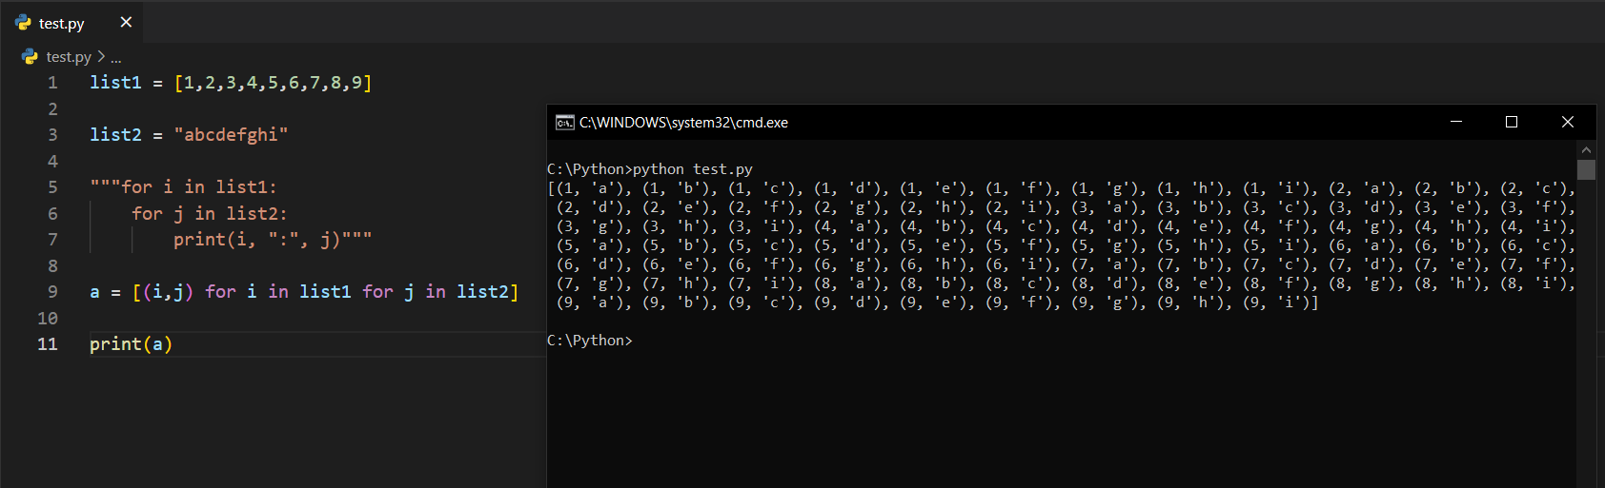Minimize the cmd.exe window
This screenshot has height=488, width=1605.
click(x=1456, y=122)
